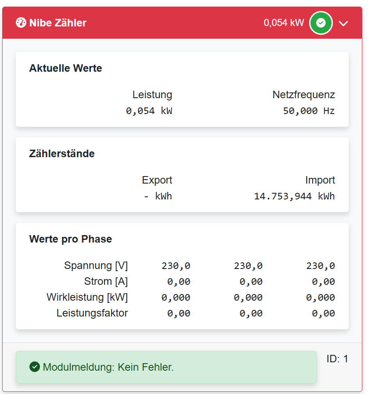Click the Modulmeldung: Kein Fehler message
Image resolution: width=368 pixels, height=394 pixels.
tap(108, 367)
